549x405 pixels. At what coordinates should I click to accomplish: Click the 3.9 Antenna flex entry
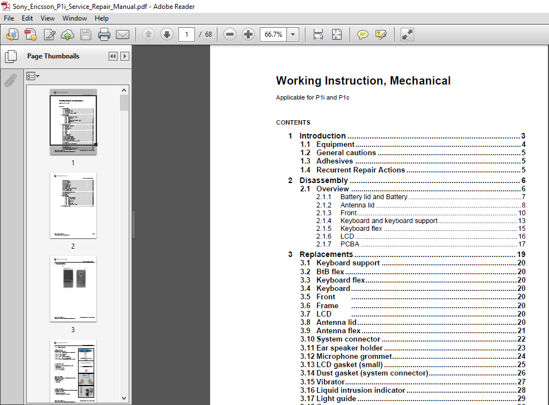click(x=413, y=330)
